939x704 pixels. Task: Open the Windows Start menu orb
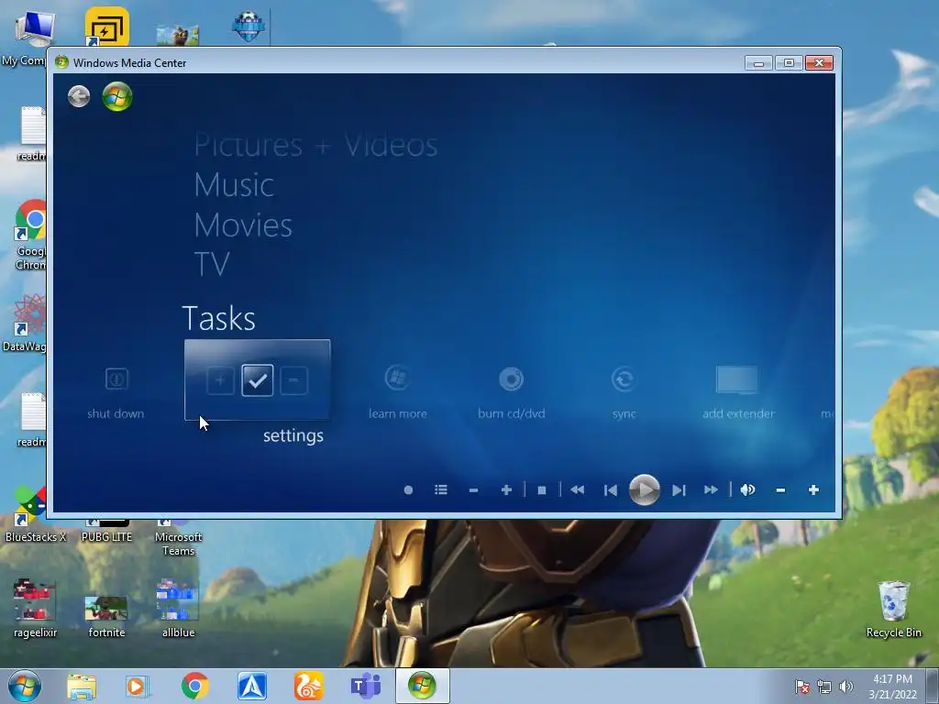pos(25,686)
